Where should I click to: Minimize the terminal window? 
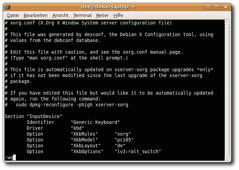point(208,7)
